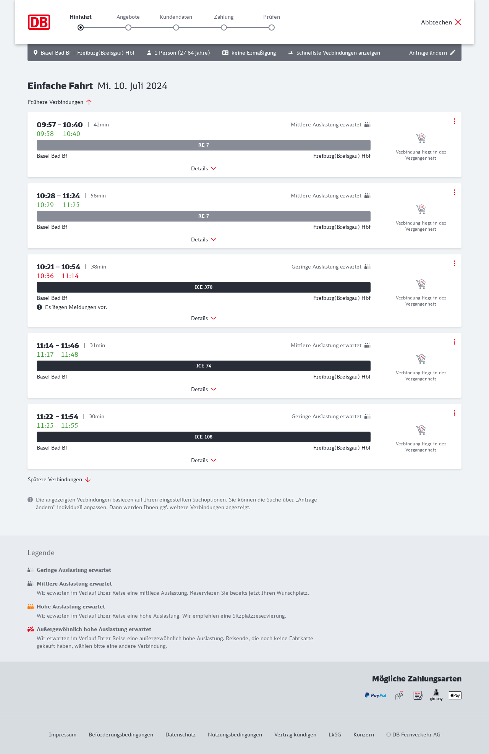Click the Prüfen step label
Screen dimensions: 489x754
[272, 17]
